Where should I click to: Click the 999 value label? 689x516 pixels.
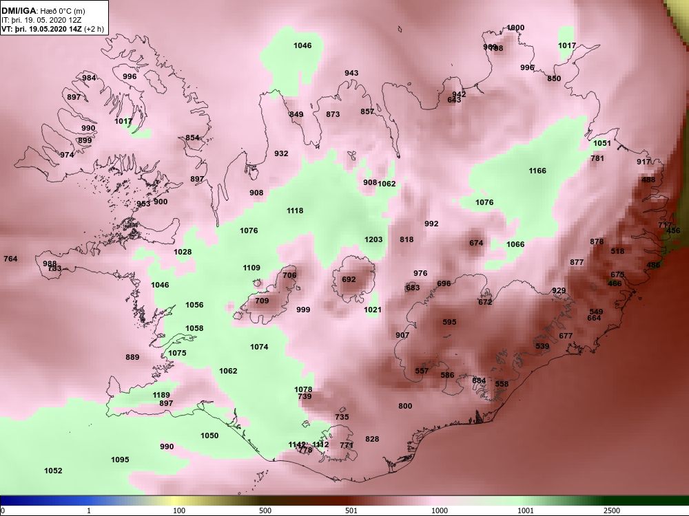pyautogui.click(x=303, y=310)
